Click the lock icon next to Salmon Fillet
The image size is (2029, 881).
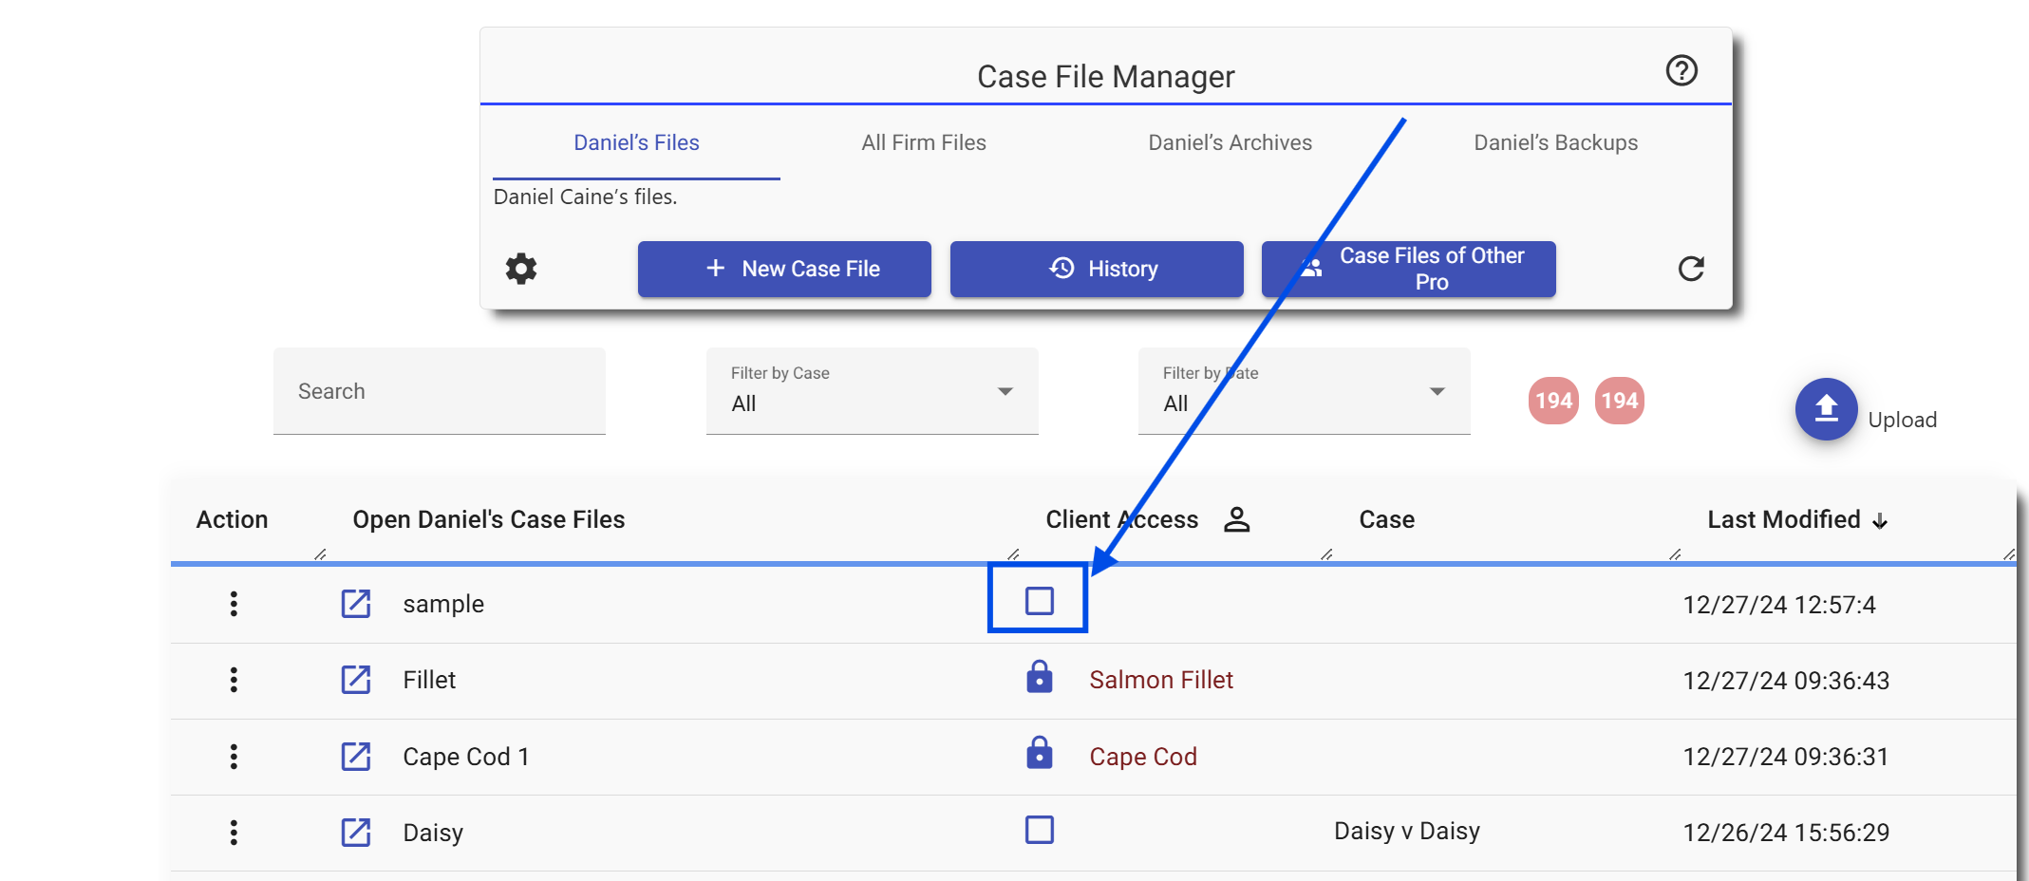click(x=1039, y=678)
